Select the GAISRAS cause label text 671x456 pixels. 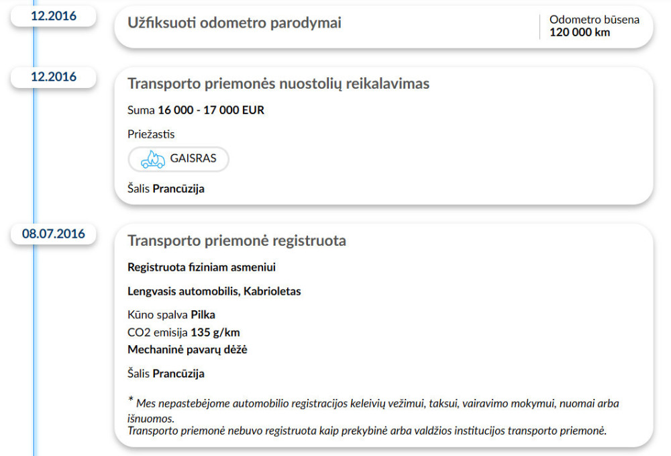point(192,160)
